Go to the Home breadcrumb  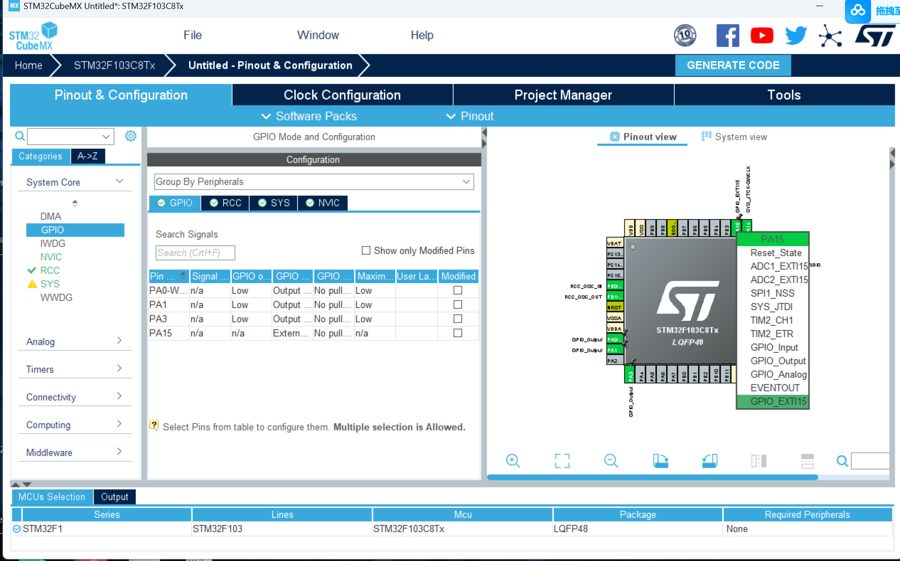[x=28, y=65]
